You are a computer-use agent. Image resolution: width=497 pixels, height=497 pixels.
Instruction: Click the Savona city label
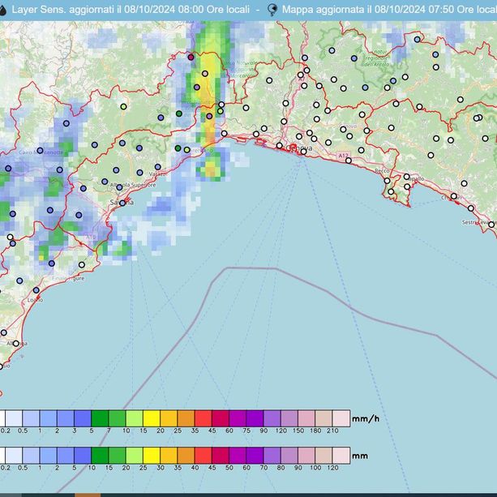122,202
